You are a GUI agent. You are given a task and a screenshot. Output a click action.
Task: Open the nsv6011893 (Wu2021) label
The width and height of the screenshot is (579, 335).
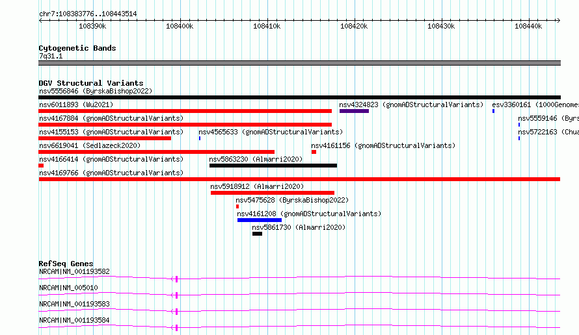(x=76, y=105)
